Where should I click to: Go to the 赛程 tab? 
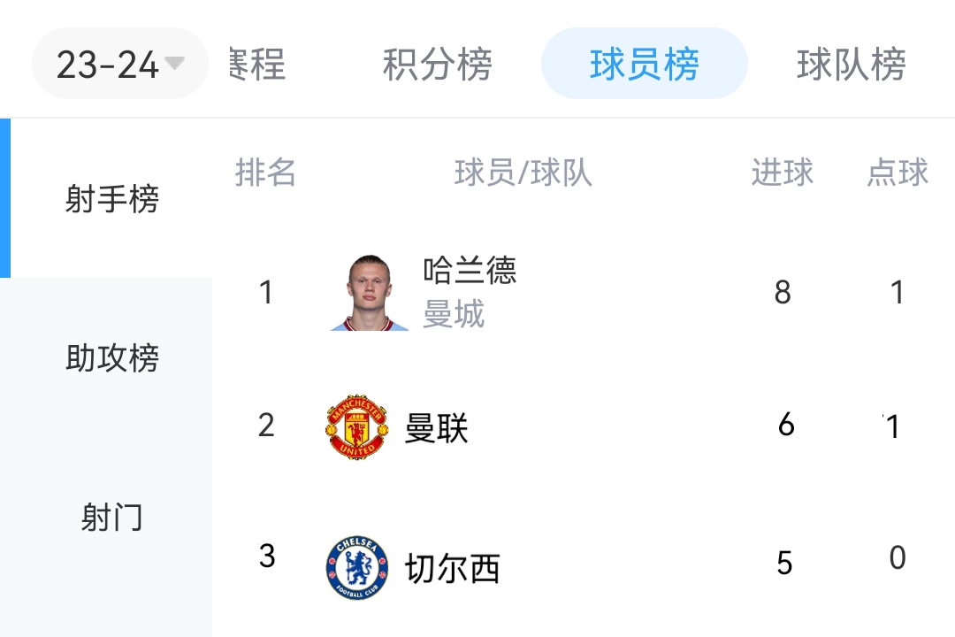click(256, 65)
